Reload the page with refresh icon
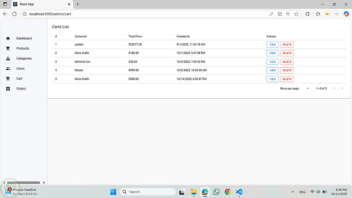352x198 pixels. click(14, 14)
